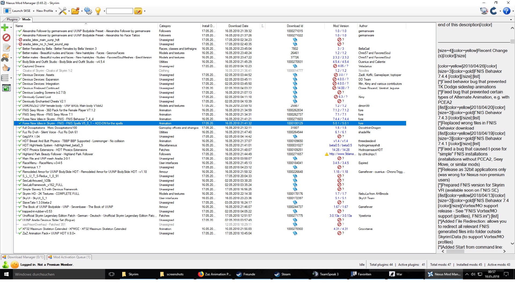This screenshot has width=515, height=289.
Task: Click the thumbs up endorse icon
Action: 6,68
